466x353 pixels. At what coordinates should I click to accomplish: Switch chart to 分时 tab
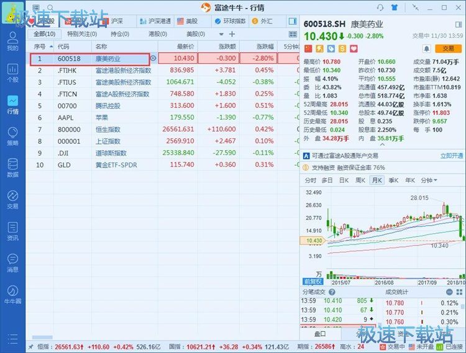click(310, 180)
